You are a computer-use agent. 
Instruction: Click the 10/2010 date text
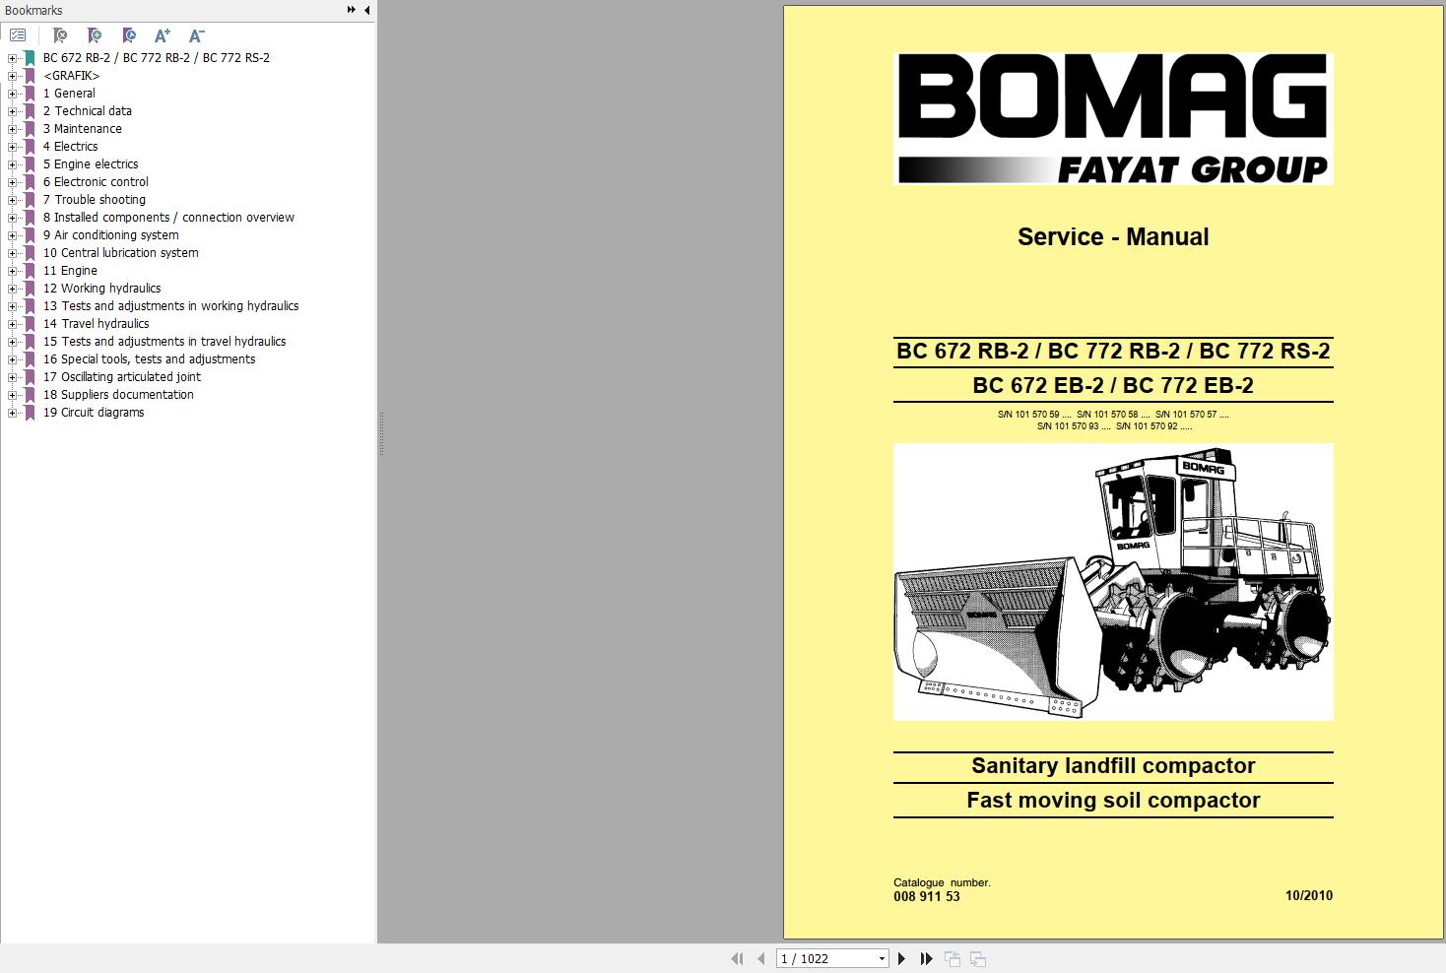tap(1309, 895)
